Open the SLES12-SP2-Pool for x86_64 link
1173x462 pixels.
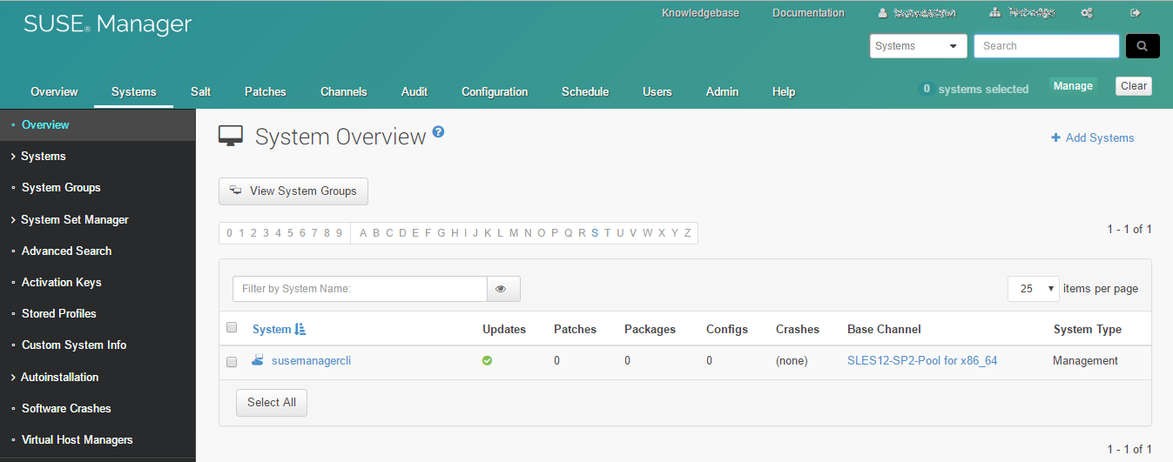922,360
